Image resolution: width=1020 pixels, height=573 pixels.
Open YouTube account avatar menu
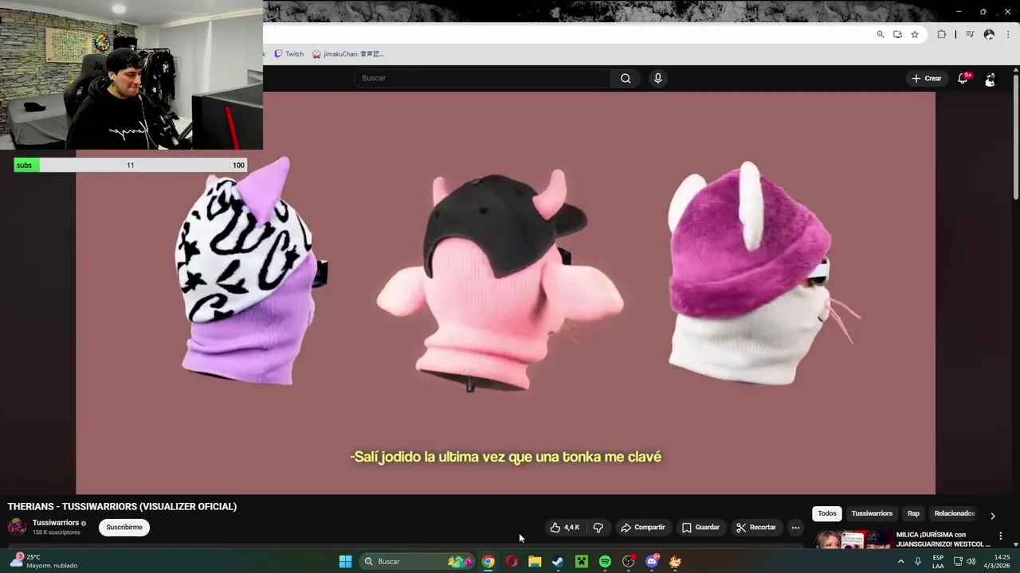pos(990,79)
